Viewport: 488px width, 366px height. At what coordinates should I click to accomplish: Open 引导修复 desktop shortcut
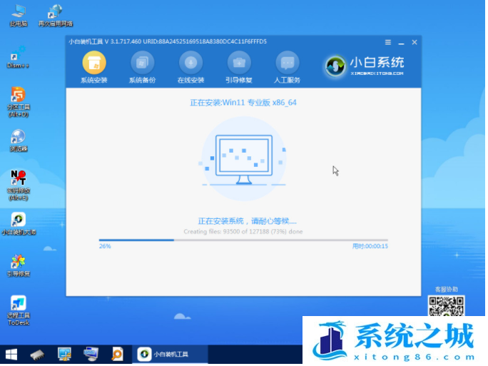point(19,265)
